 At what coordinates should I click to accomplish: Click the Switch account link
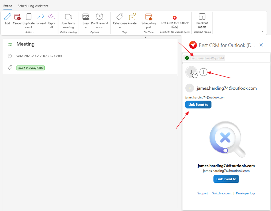[x=222, y=193]
